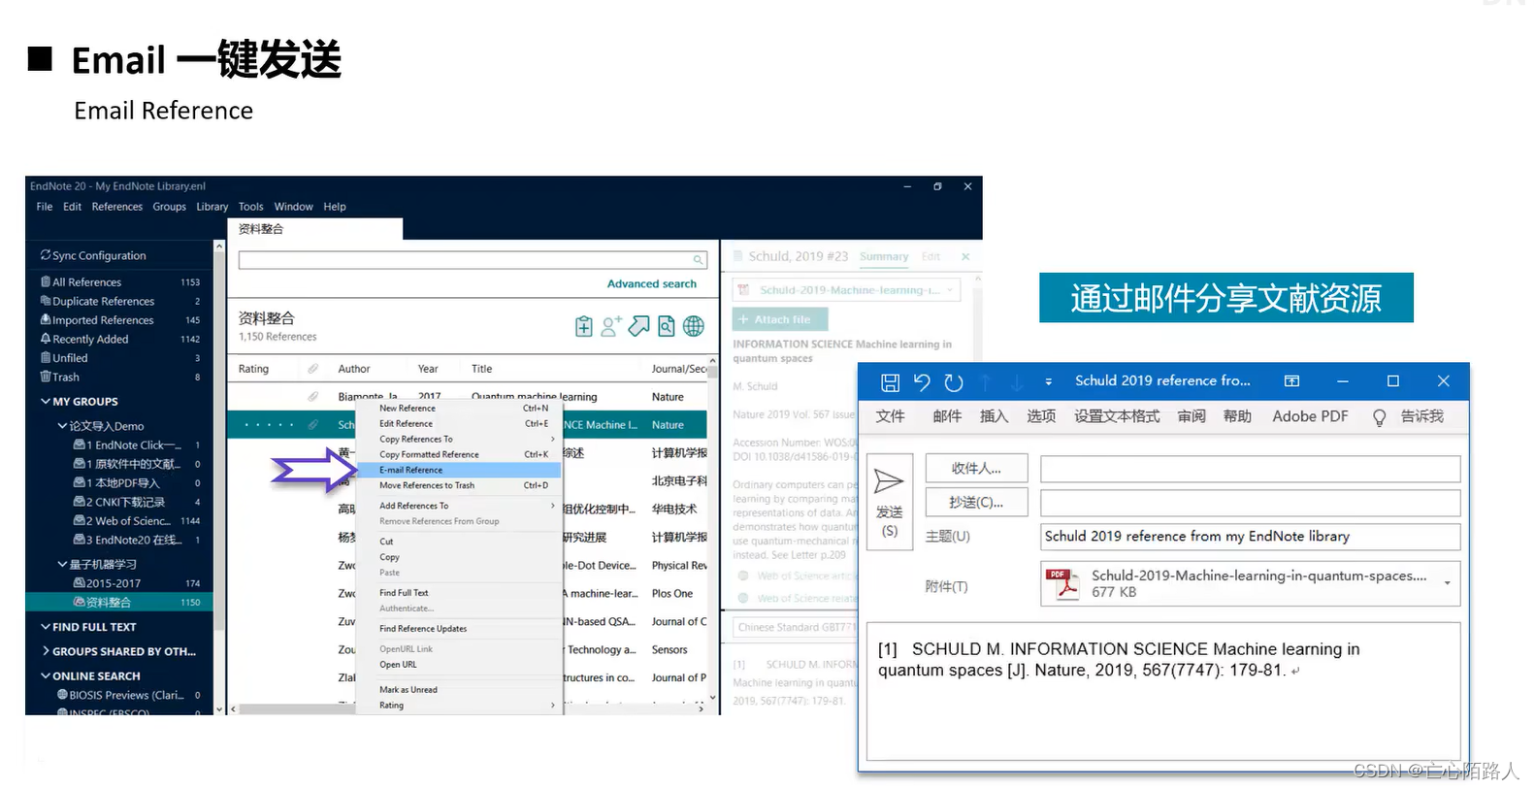This screenshot has height=790, width=1535.
Task: Switch to the 设置文本格式 ribbon tab
Action: point(1117,416)
